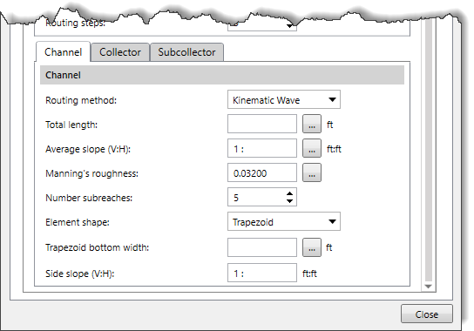The image size is (474, 331).
Task: Click the Average slope (V:H) label
Action: pyautogui.click(x=88, y=149)
